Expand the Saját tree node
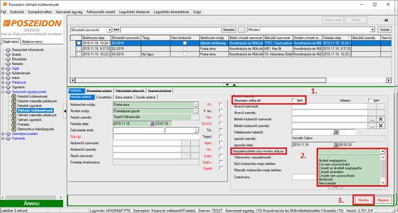This screenshot has width=398, height=213. click(x=3, y=69)
